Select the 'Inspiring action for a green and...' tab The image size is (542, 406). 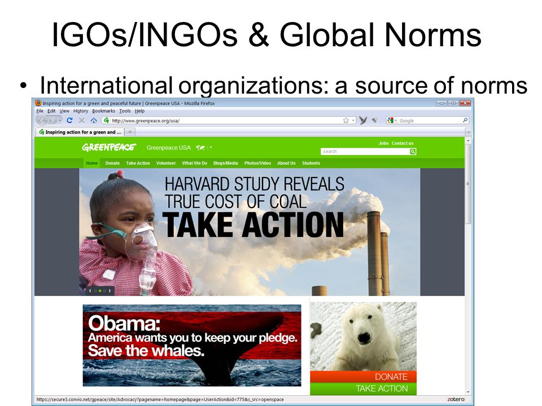tap(80, 132)
